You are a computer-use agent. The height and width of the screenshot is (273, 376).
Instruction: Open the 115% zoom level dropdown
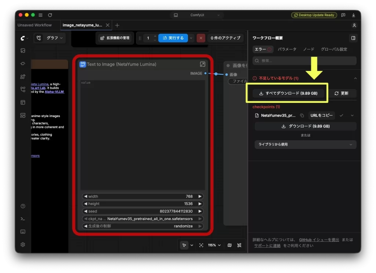click(214, 245)
